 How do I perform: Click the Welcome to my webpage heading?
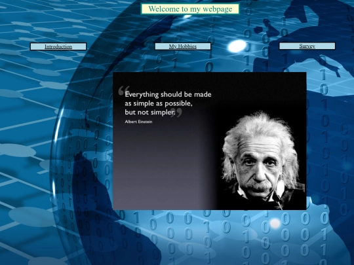click(190, 9)
